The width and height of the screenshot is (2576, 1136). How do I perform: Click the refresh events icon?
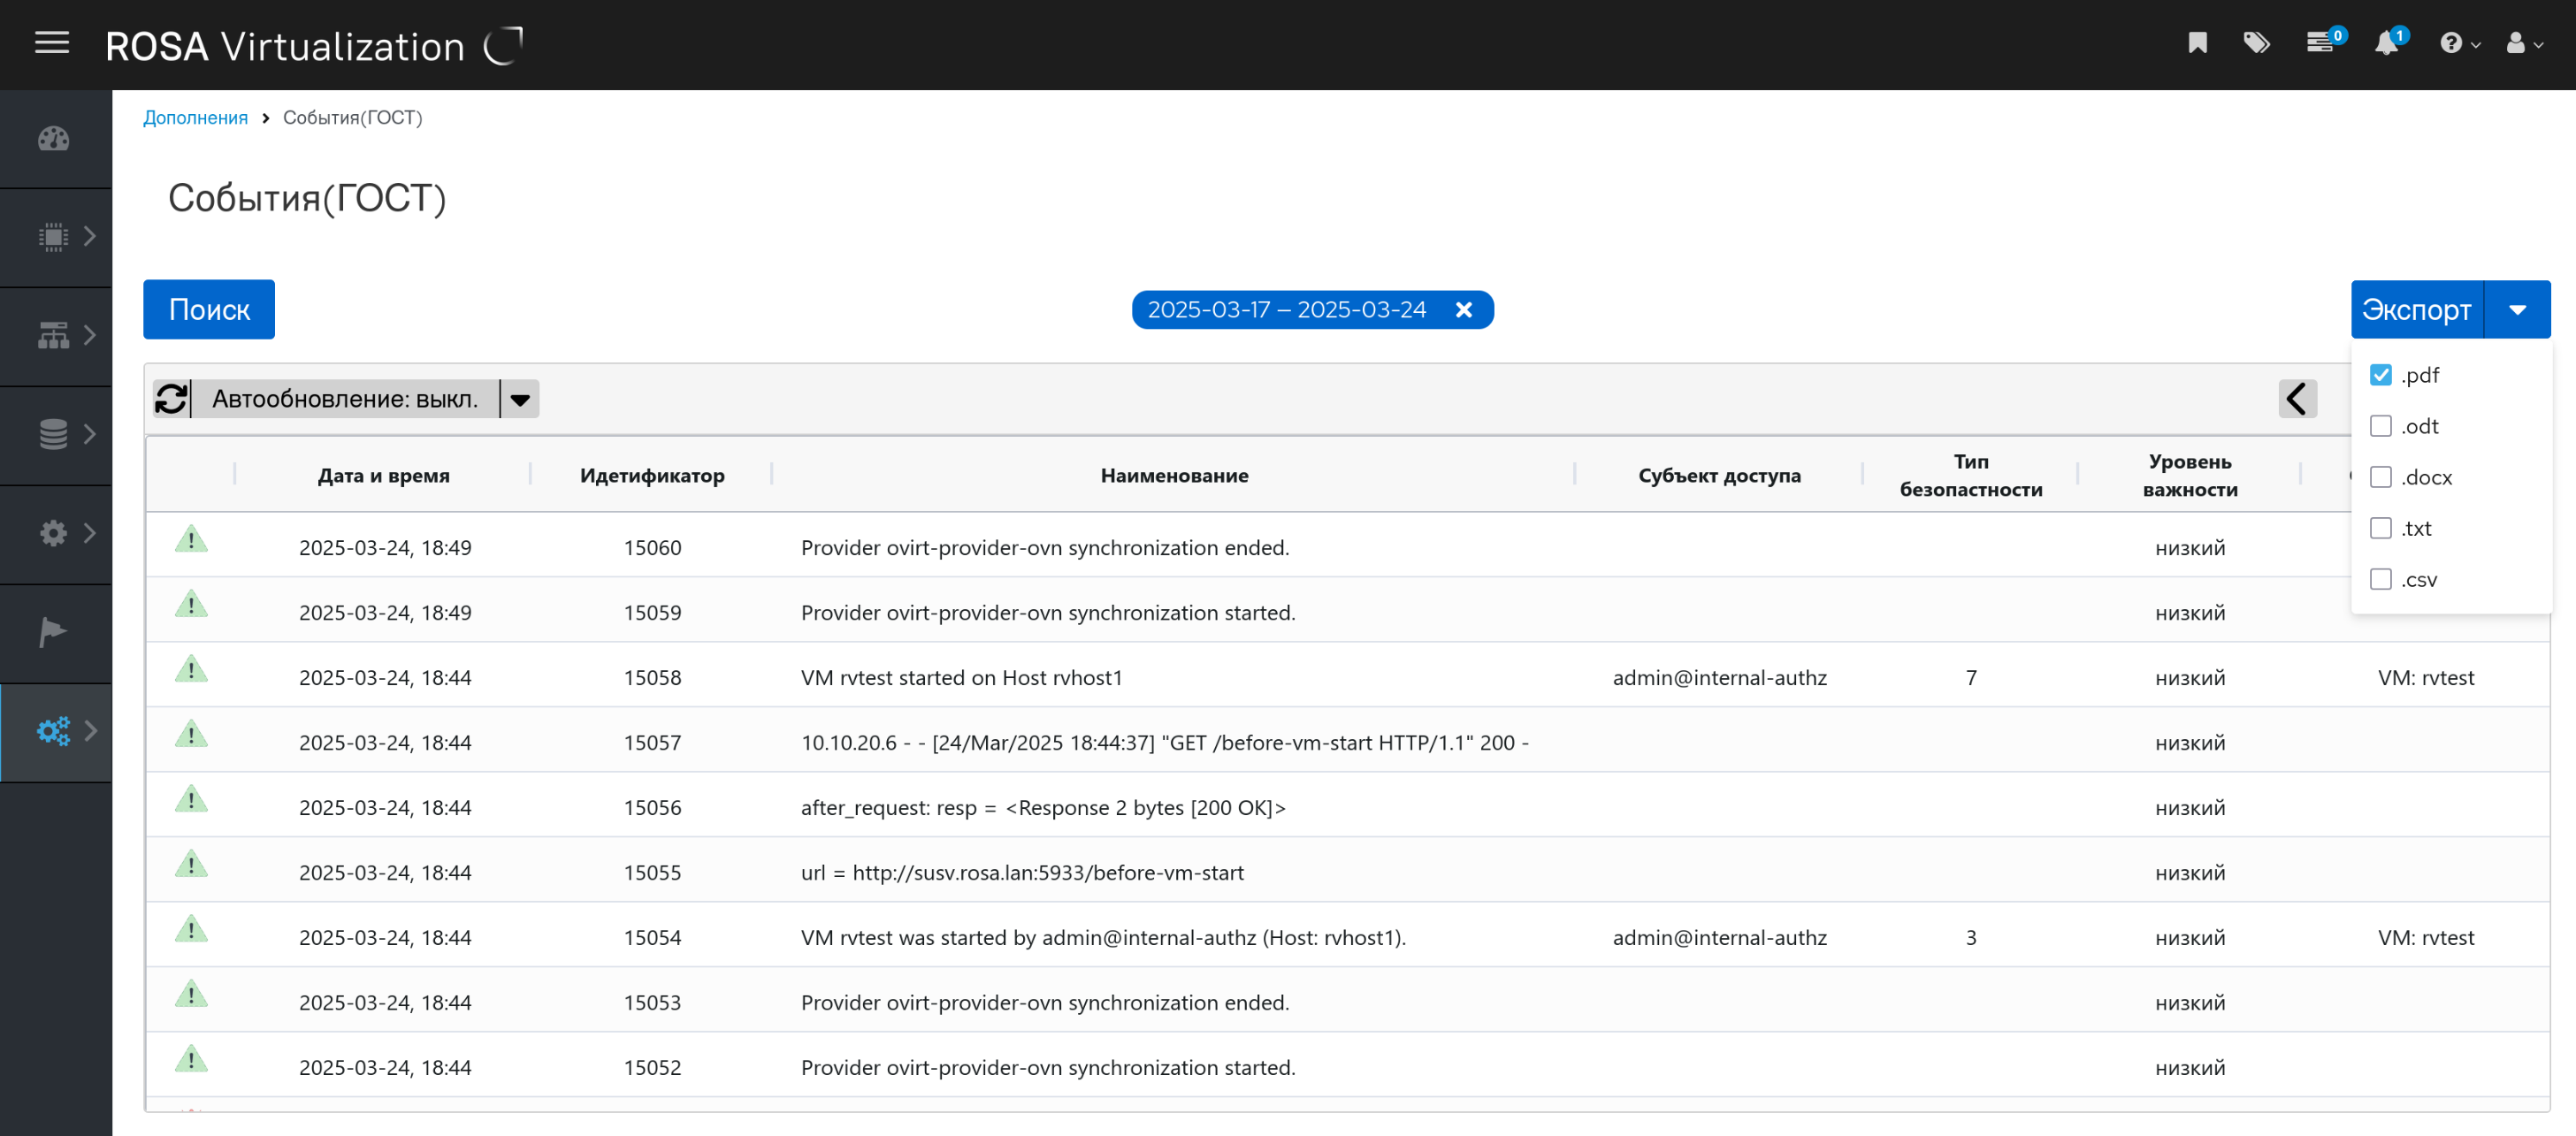pos(172,399)
